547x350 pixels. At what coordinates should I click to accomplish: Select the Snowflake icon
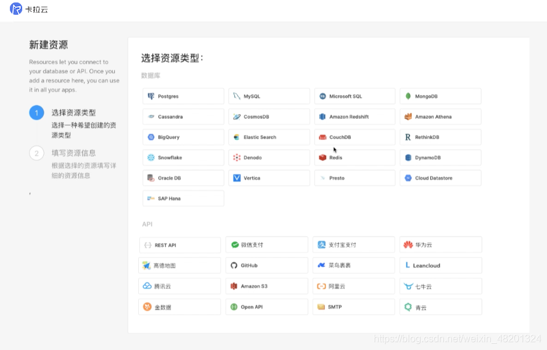(x=150, y=158)
